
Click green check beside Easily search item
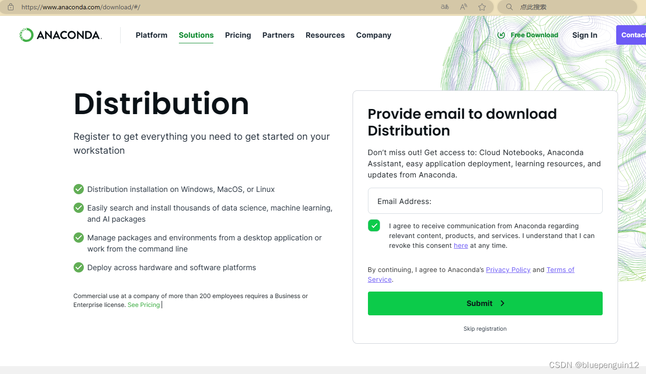pos(79,208)
